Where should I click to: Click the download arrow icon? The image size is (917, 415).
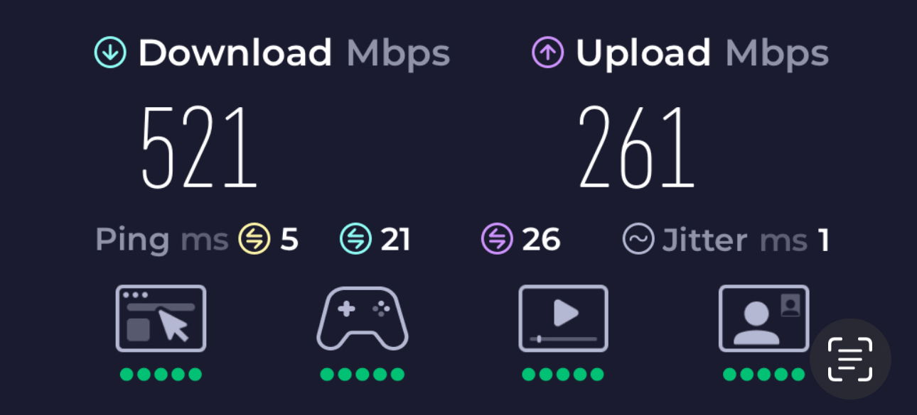pos(110,52)
